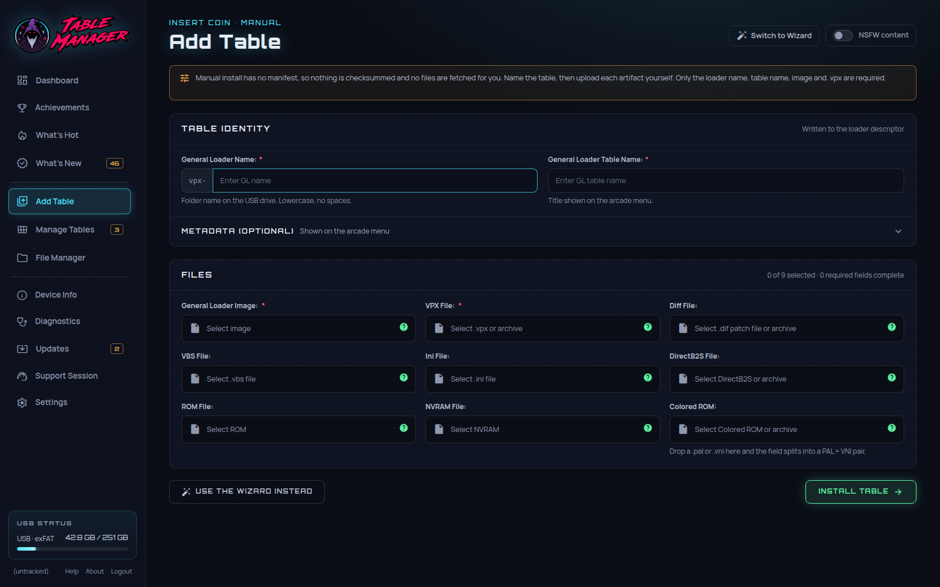Open help for Colored ROM field
The width and height of the screenshot is (940, 587).
click(892, 428)
